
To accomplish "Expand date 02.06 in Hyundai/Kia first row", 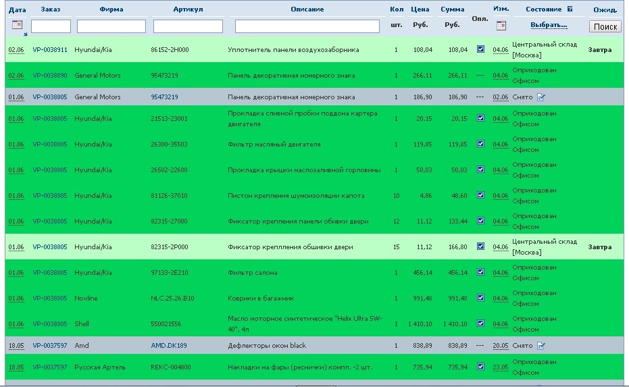I will tap(16, 50).
